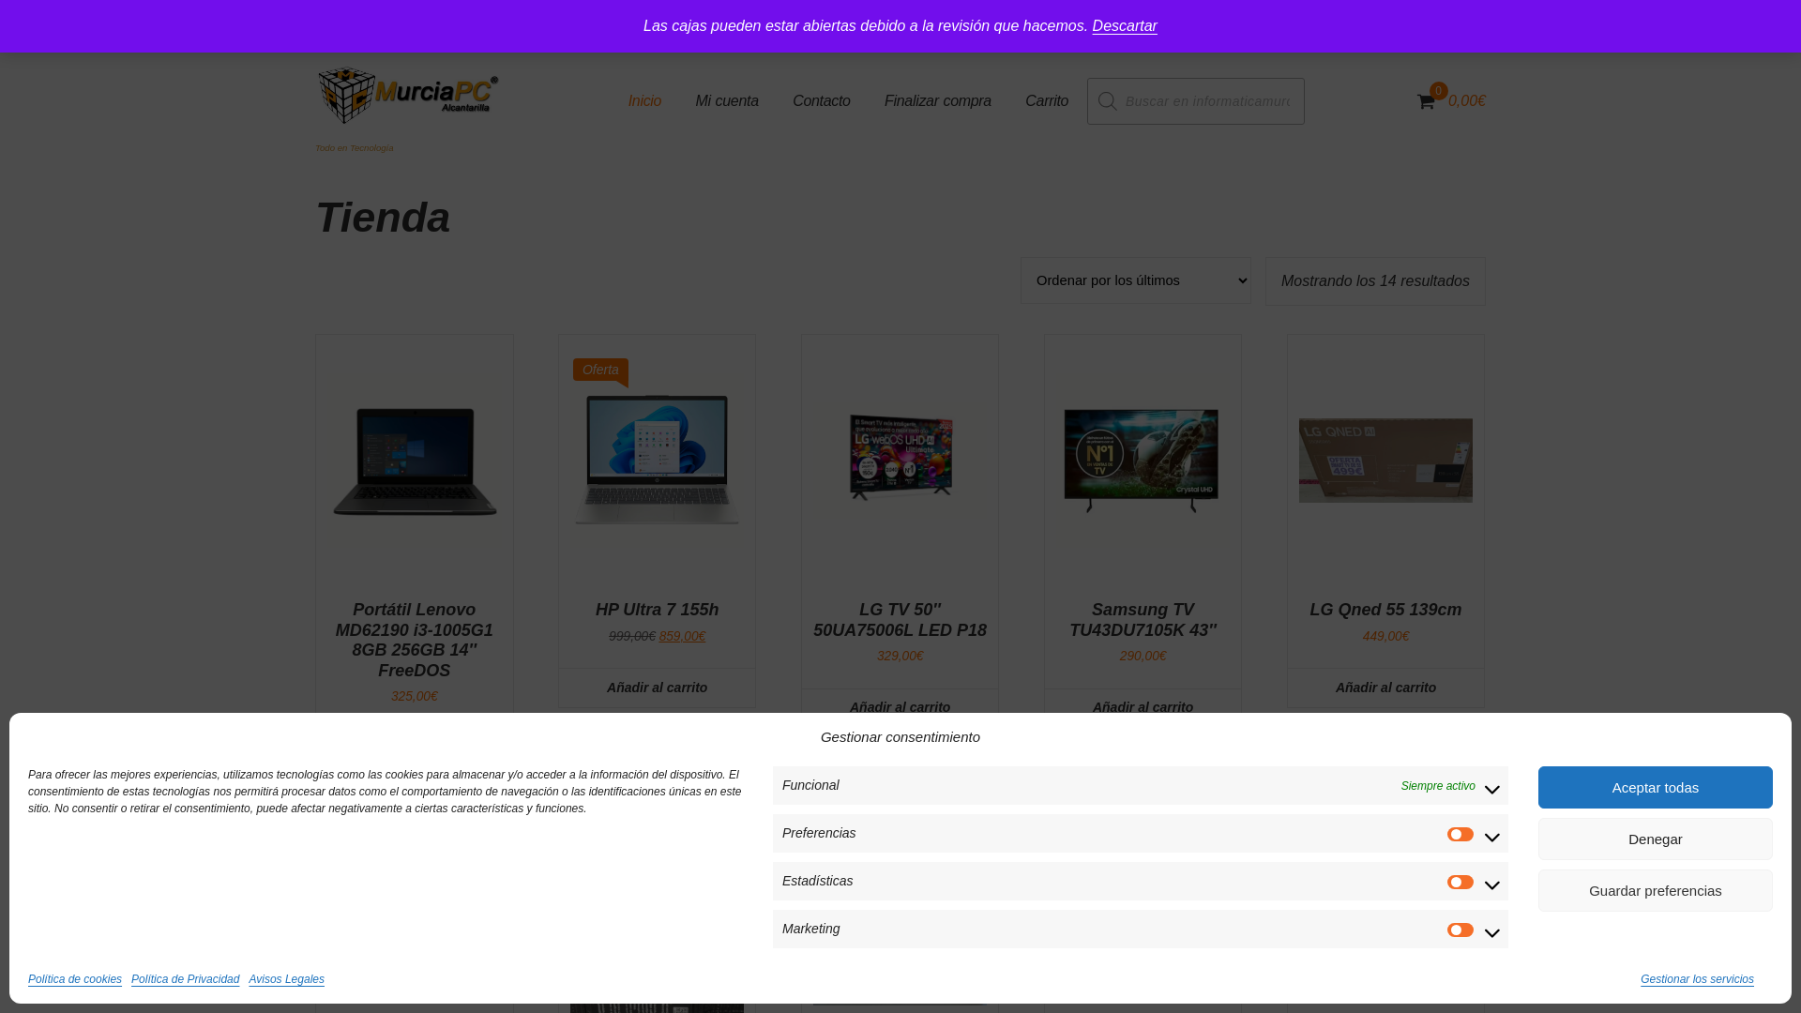
Task: Click the 'Tienda' page heading
Action: tap(383, 218)
